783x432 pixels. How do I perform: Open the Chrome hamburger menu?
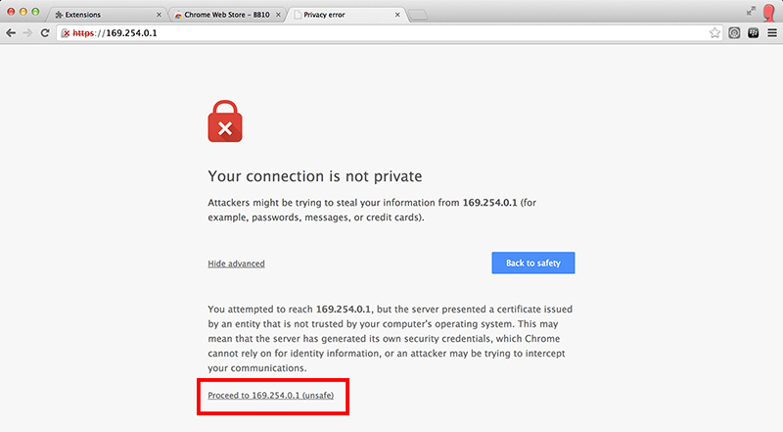pyautogui.click(x=772, y=33)
